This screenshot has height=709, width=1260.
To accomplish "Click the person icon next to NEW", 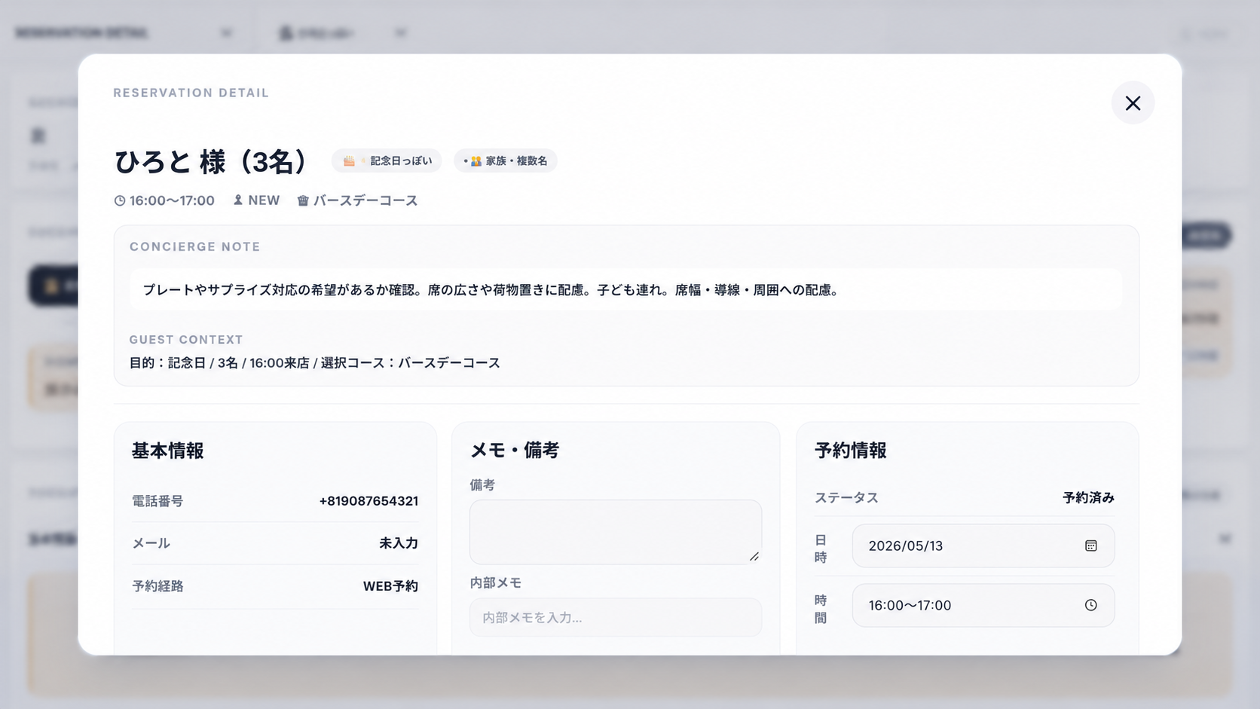I will point(238,200).
